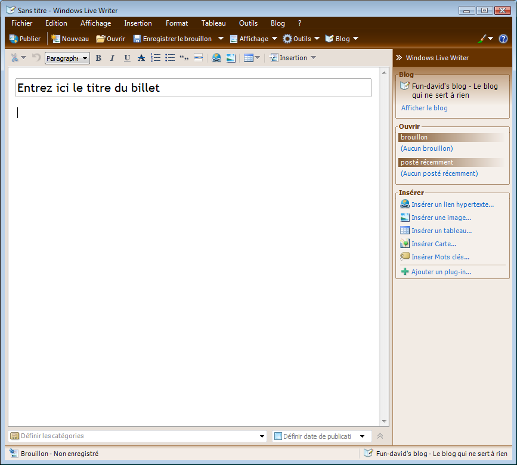Screen dimensions: 517x465
Task: Apply italic formatting from the toolbar
Action: point(112,58)
